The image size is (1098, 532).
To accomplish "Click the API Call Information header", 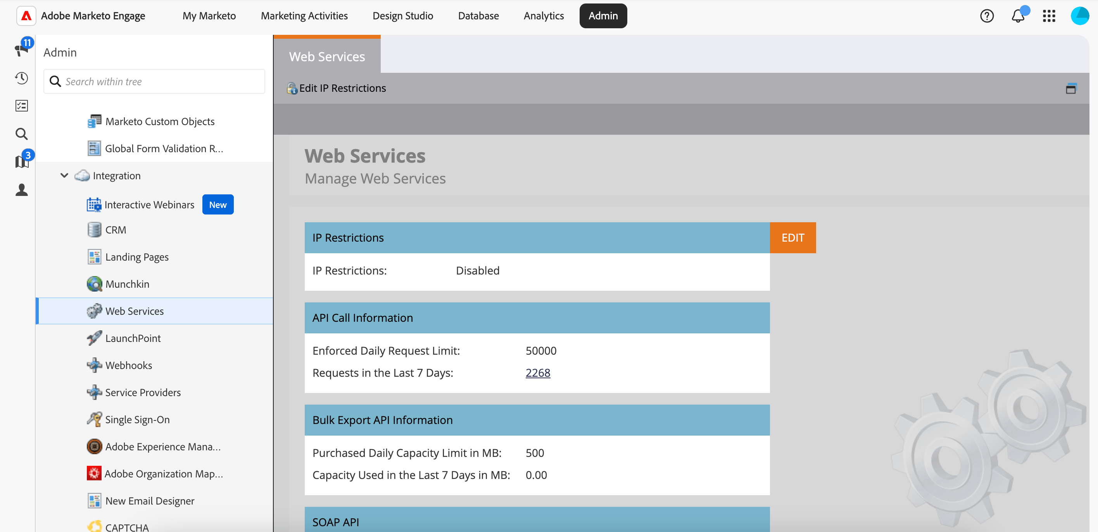I will (x=537, y=318).
